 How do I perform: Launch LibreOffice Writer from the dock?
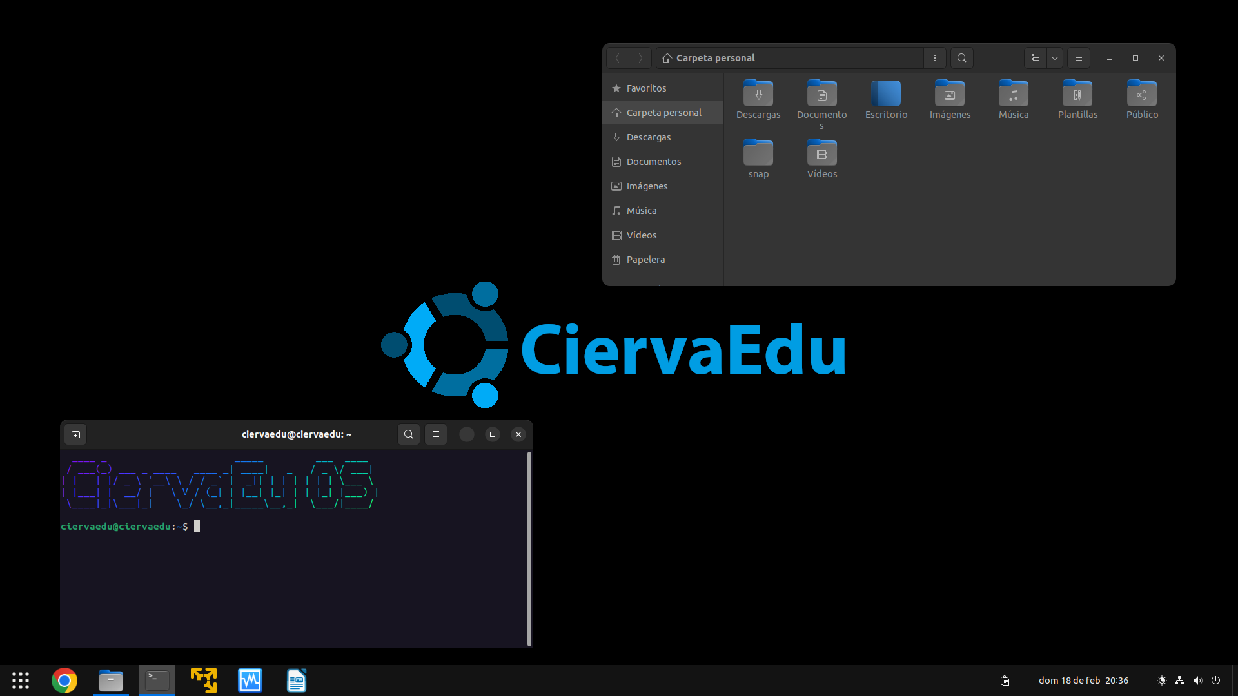(x=297, y=681)
